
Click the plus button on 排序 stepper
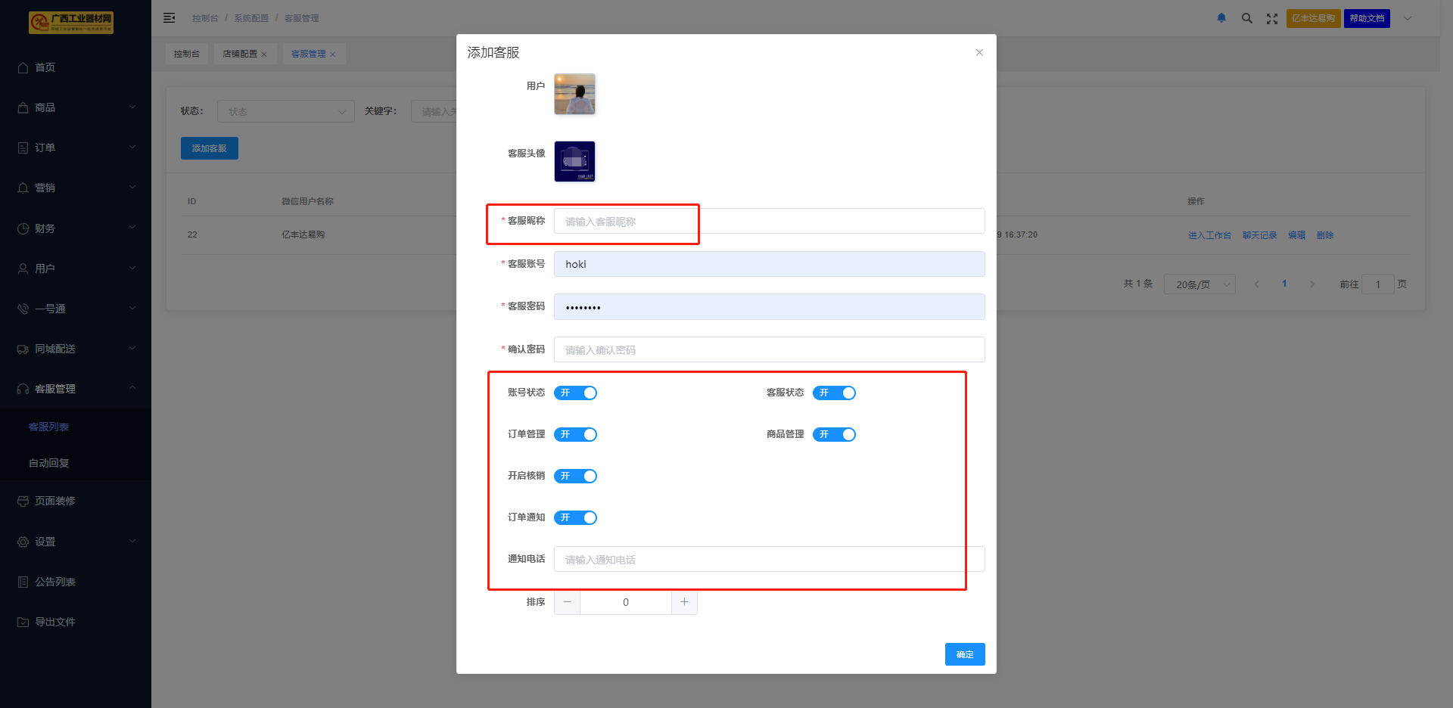684,602
